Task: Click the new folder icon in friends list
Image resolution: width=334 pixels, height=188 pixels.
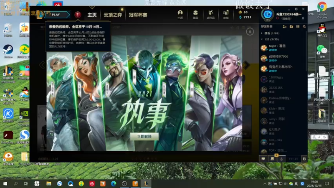Action: [291, 27]
